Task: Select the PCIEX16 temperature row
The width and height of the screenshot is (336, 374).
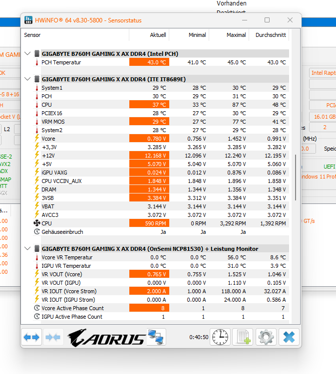Action: click(x=161, y=113)
